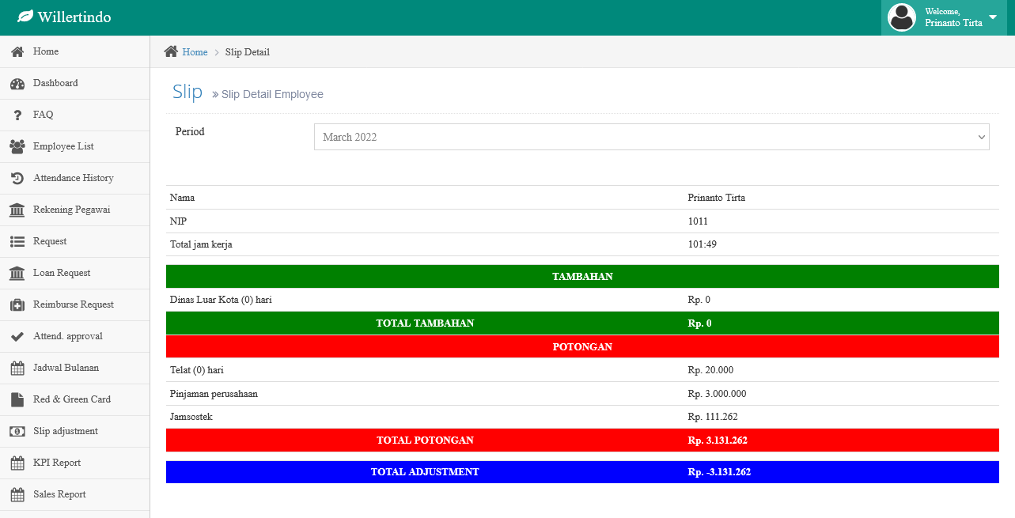The width and height of the screenshot is (1015, 518).
Task: Click the work hours value 101:49
Action: point(703,244)
